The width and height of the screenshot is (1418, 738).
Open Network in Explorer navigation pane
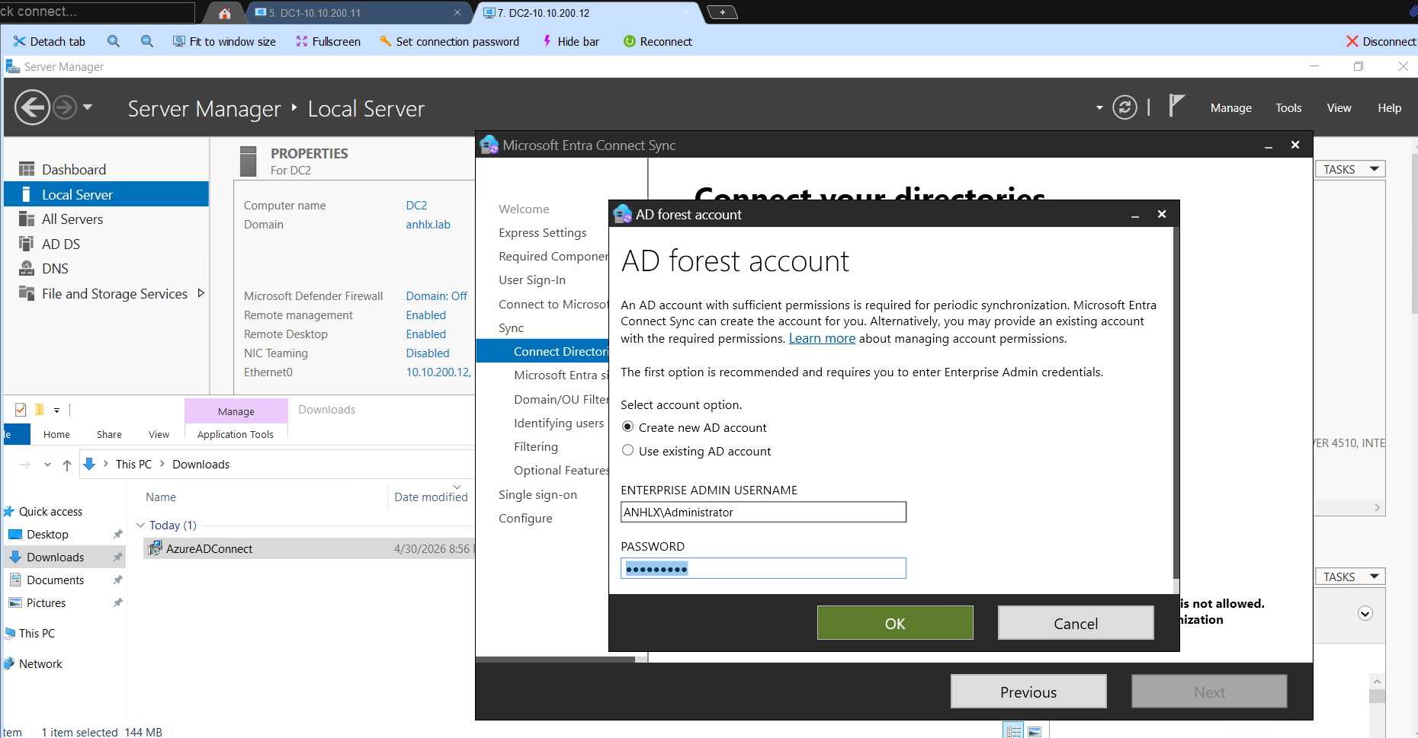[40, 664]
